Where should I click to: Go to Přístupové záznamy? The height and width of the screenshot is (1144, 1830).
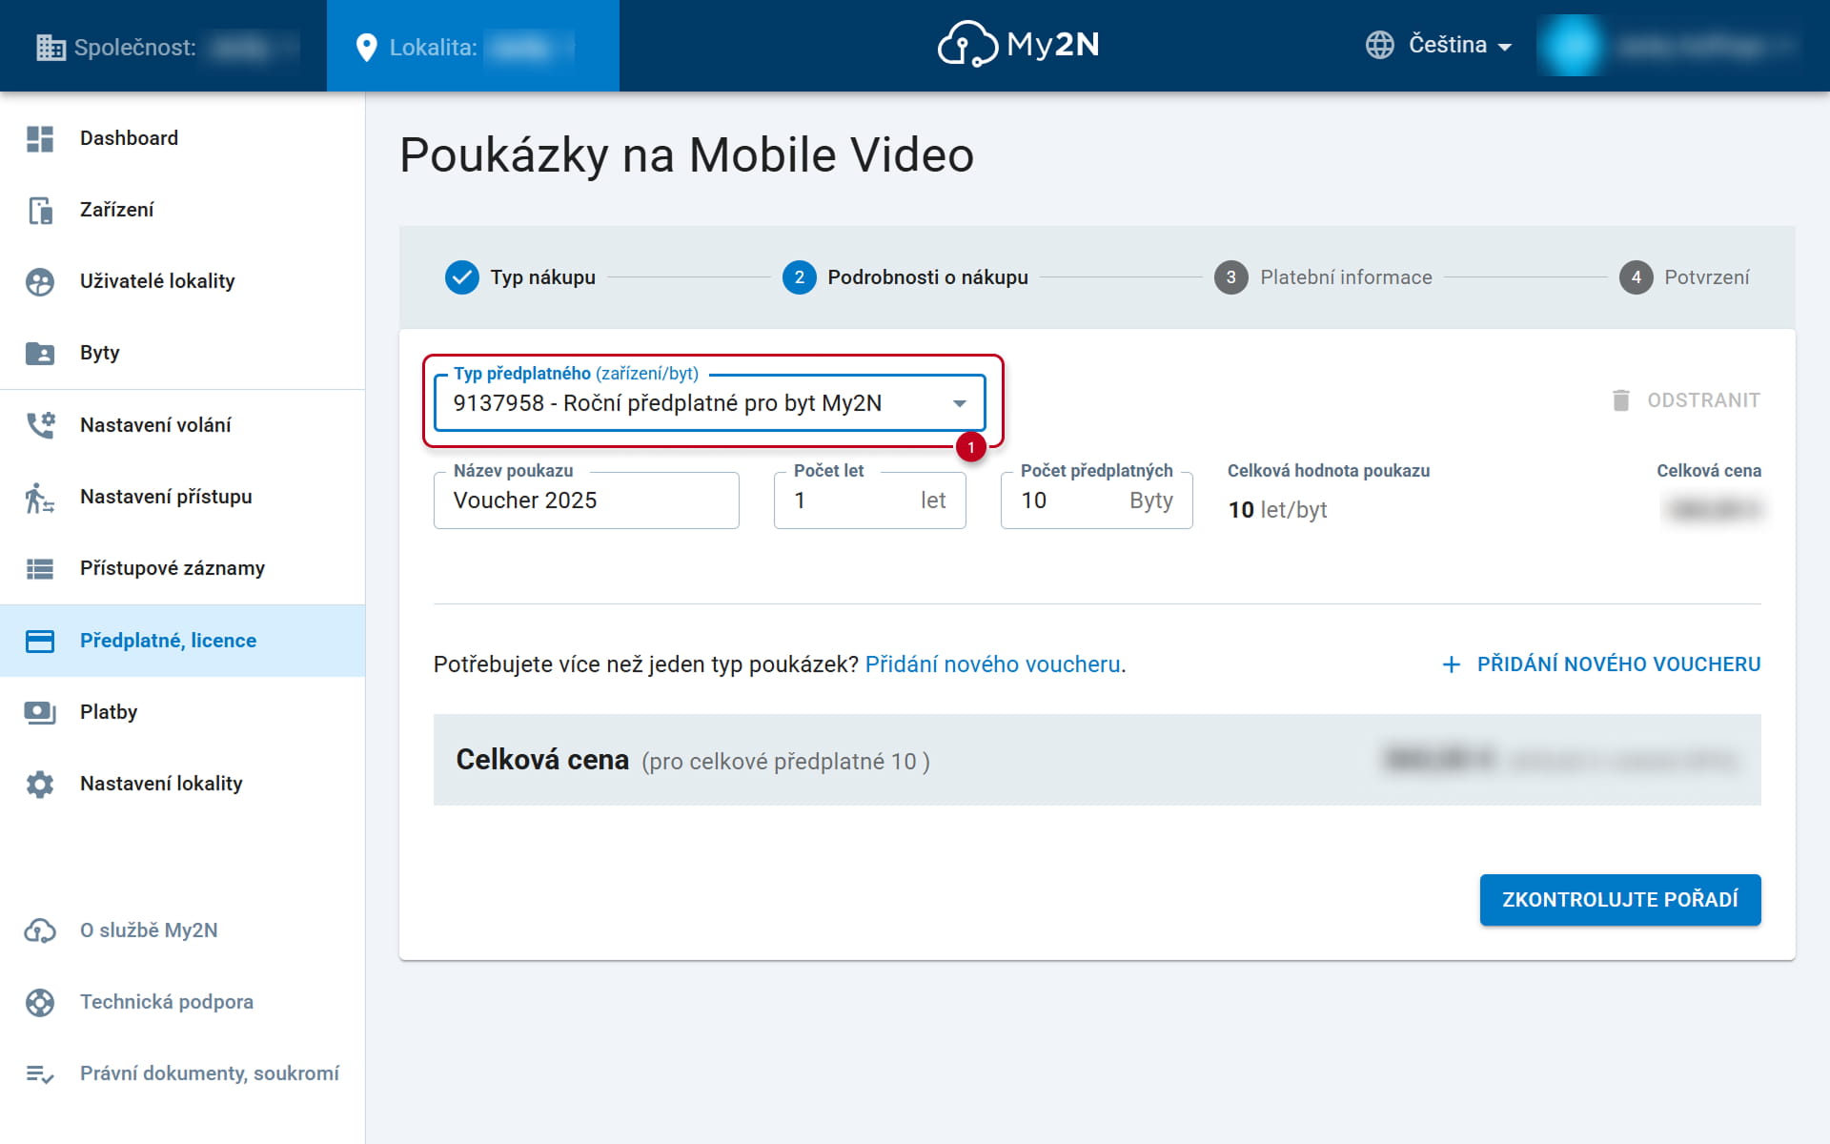[182, 568]
